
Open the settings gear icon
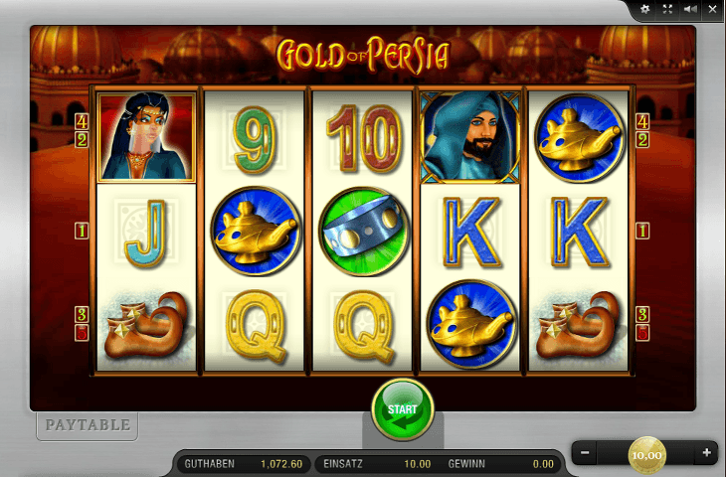(644, 9)
